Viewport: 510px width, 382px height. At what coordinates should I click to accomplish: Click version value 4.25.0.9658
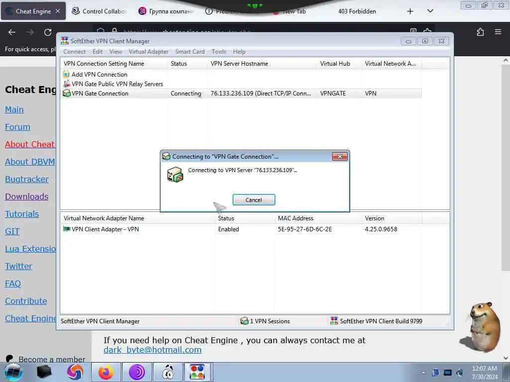click(x=381, y=229)
